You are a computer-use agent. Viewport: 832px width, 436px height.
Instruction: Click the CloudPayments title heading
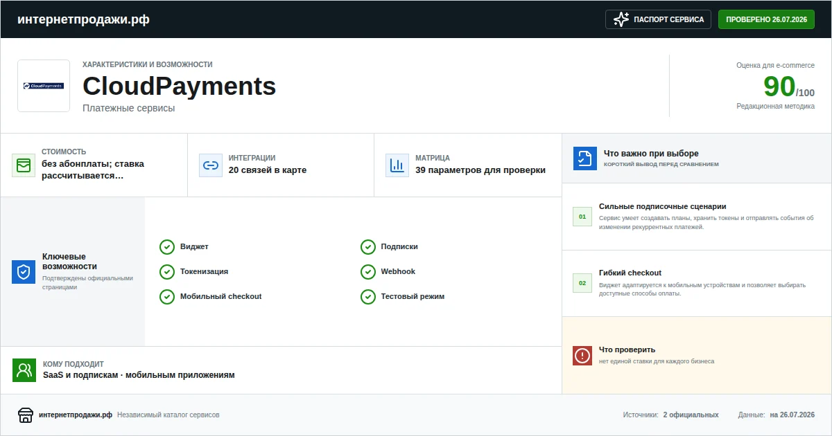pyautogui.click(x=179, y=87)
